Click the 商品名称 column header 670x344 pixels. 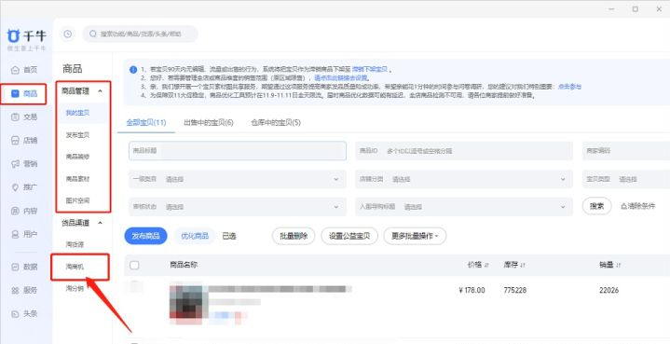coord(184,265)
